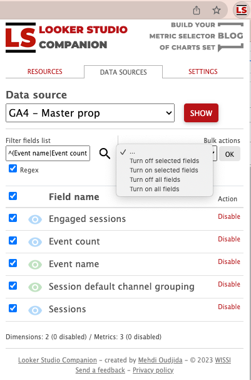Switch to the Settings tab
Viewport: 251px width, 380px height.
(x=203, y=71)
